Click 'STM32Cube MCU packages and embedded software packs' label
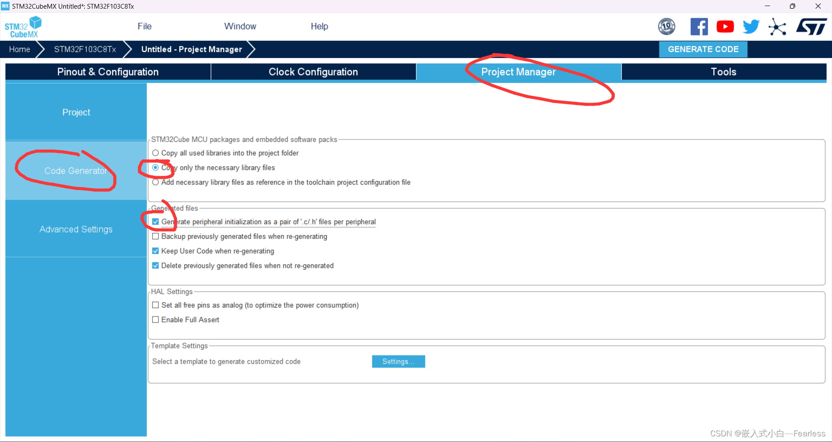 coord(244,139)
